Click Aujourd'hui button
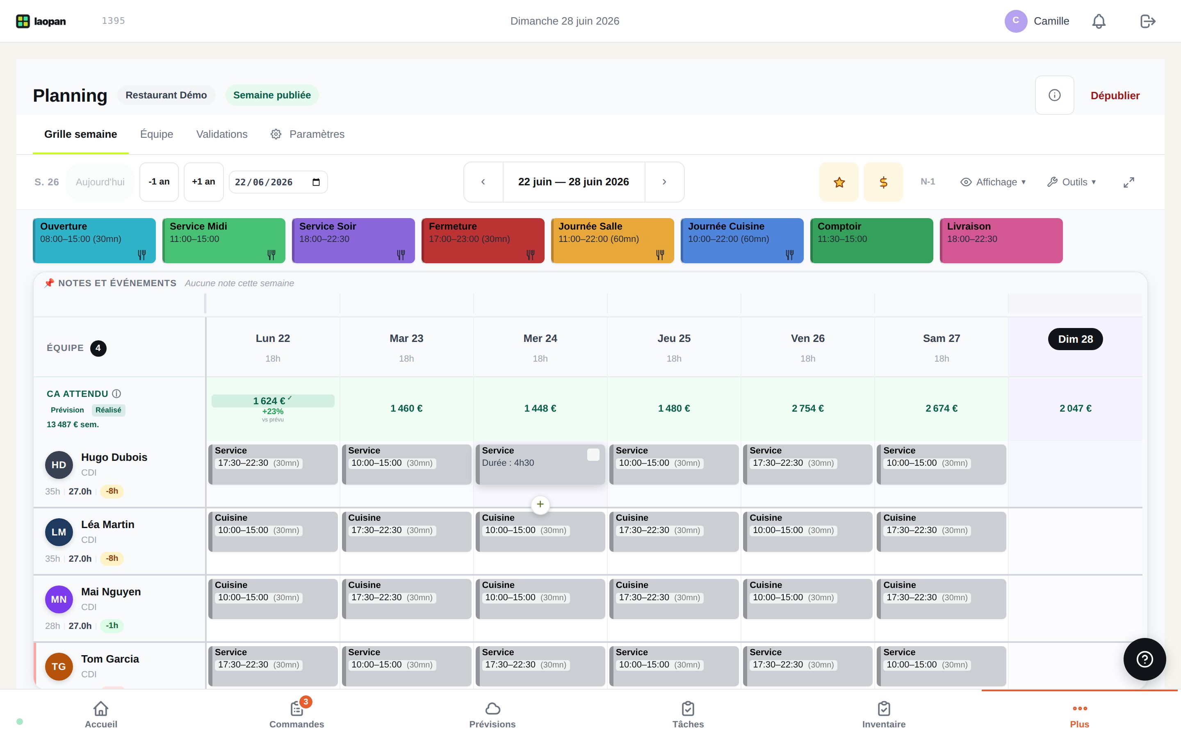This screenshot has height=738, width=1181. pos(100,182)
